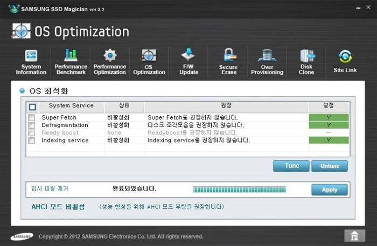The height and width of the screenshot is (246, 377).
Task: Open the Site Link globe icon
Action: (345, 57)
